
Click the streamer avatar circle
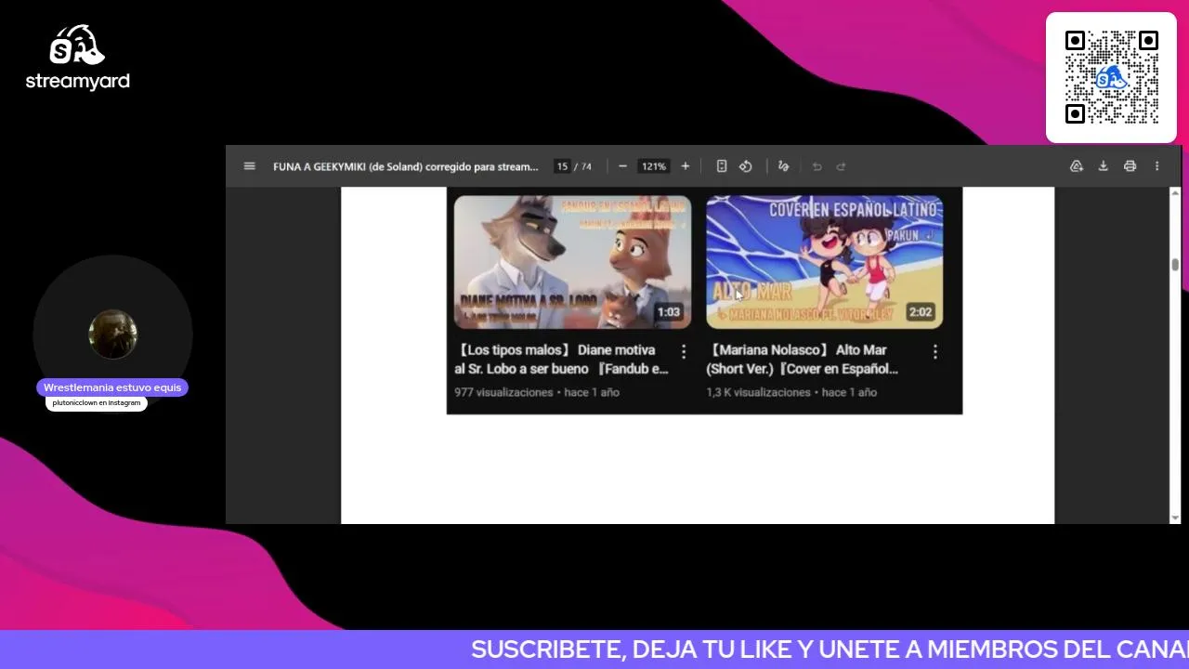pos(112,334)
